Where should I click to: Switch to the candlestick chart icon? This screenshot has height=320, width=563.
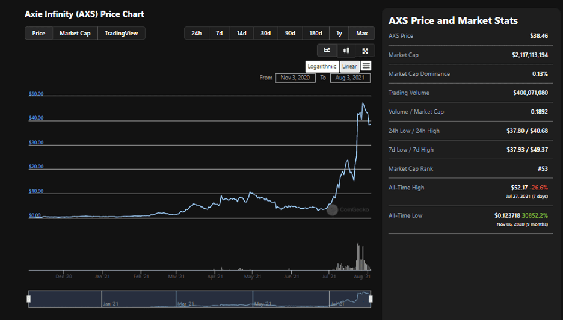346,51
